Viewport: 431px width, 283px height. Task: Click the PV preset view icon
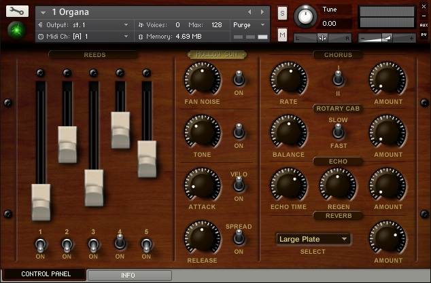pyautogui.click(x=424, y=35)
